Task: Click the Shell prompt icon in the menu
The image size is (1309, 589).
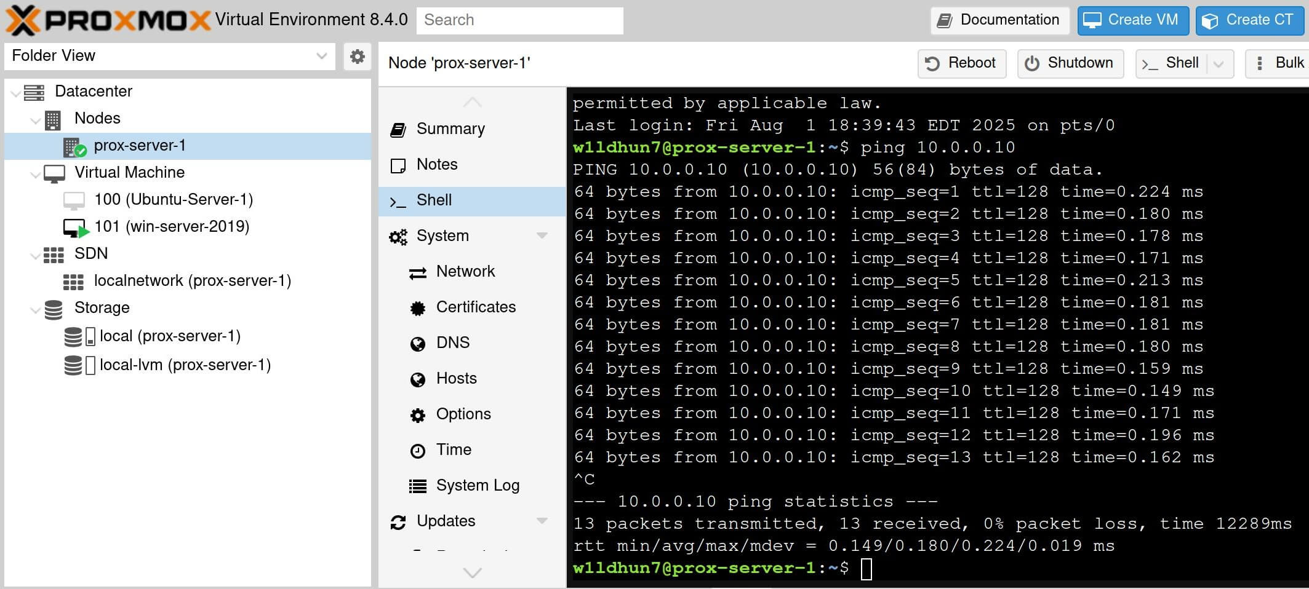Action: [398, 201]
